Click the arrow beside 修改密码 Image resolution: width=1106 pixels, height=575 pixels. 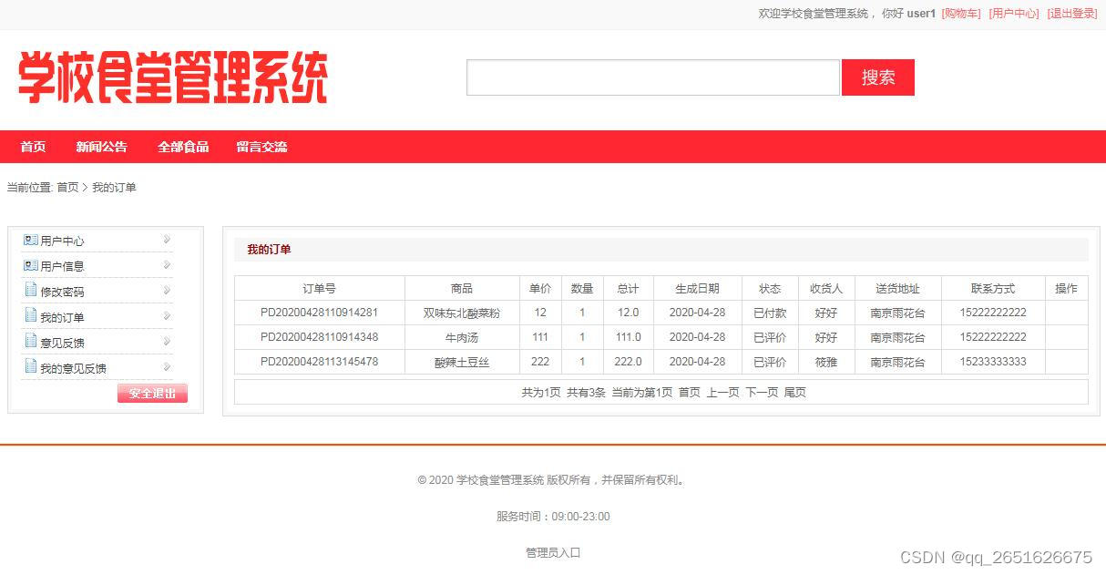tap(167, 291)
